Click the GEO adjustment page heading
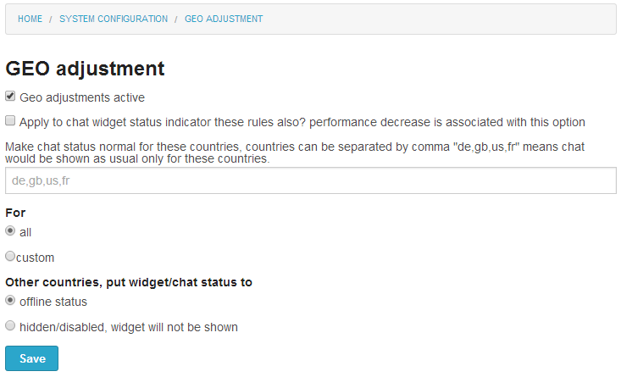The height and width of the screenshot is (377, 621). click(x=85, y=69)
